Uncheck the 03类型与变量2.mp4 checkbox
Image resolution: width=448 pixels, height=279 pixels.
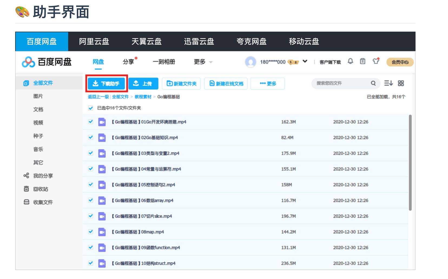tap(91, 153)
